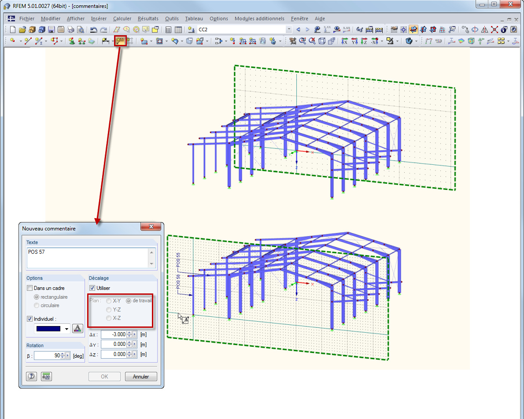Open the Options menu
Screen dimensions: 524x419
point(218,19)
